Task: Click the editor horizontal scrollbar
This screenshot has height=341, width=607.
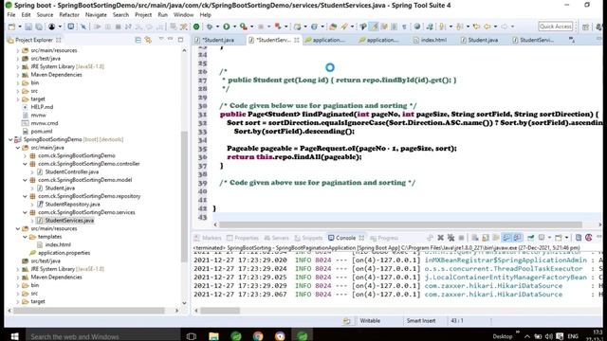Action: tap(400, 224)
